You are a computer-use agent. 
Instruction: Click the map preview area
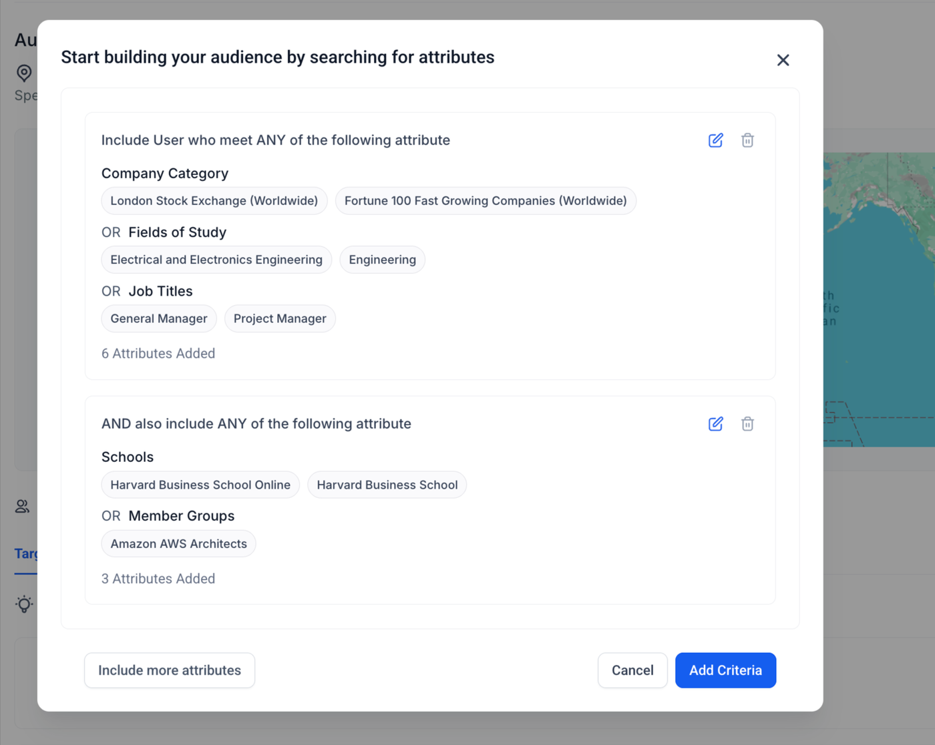tap(879, 299)
